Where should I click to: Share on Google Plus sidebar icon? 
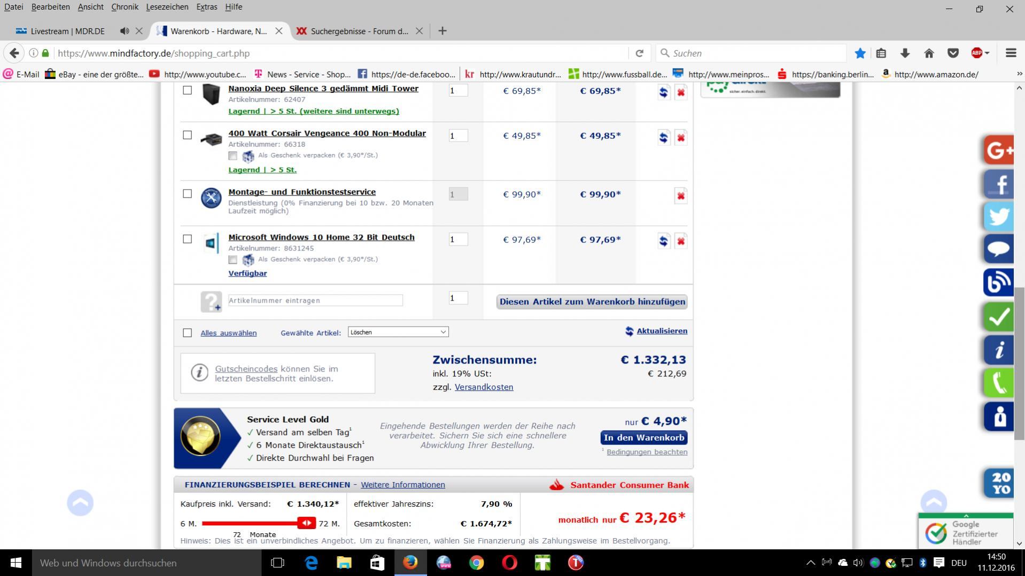[999, 151]
